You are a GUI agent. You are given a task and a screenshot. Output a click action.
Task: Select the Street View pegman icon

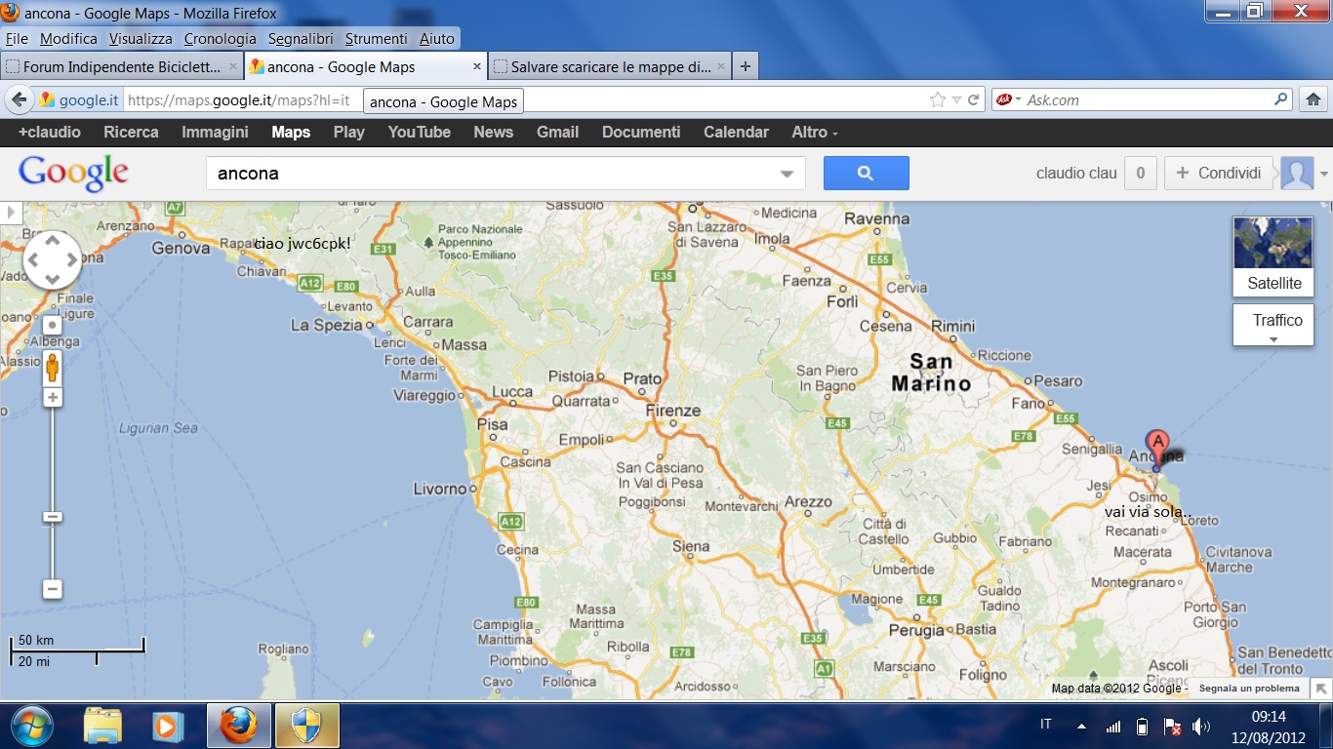pyautogui.click(x=52, y=368)
